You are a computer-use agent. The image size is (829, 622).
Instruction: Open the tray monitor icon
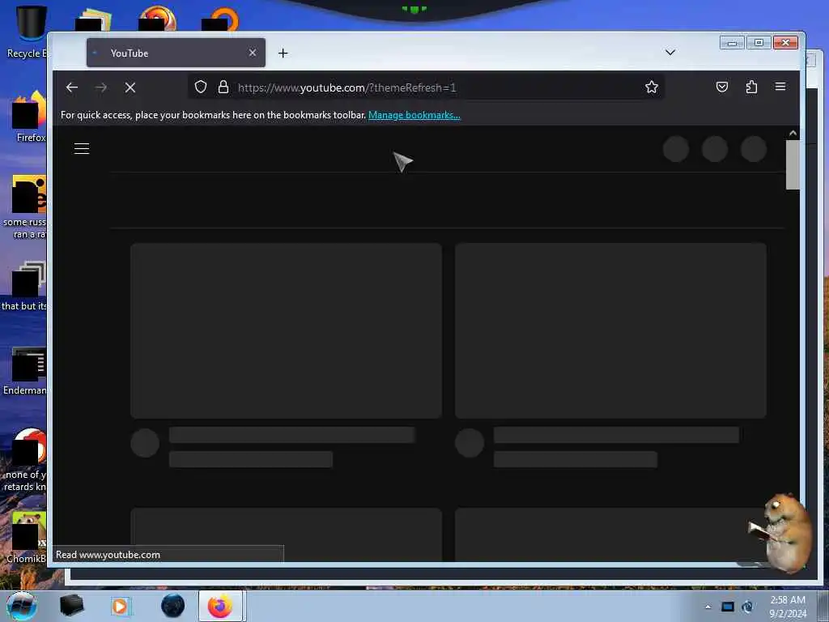point(728,607)
